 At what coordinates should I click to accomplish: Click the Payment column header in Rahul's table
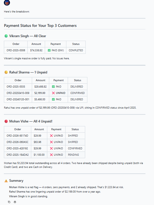58,80
